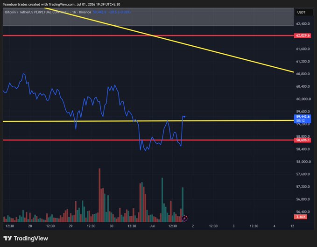Click the 57,600.0 price scale value
This screenshot has height=247, width=317.
[x=303, y=174]
